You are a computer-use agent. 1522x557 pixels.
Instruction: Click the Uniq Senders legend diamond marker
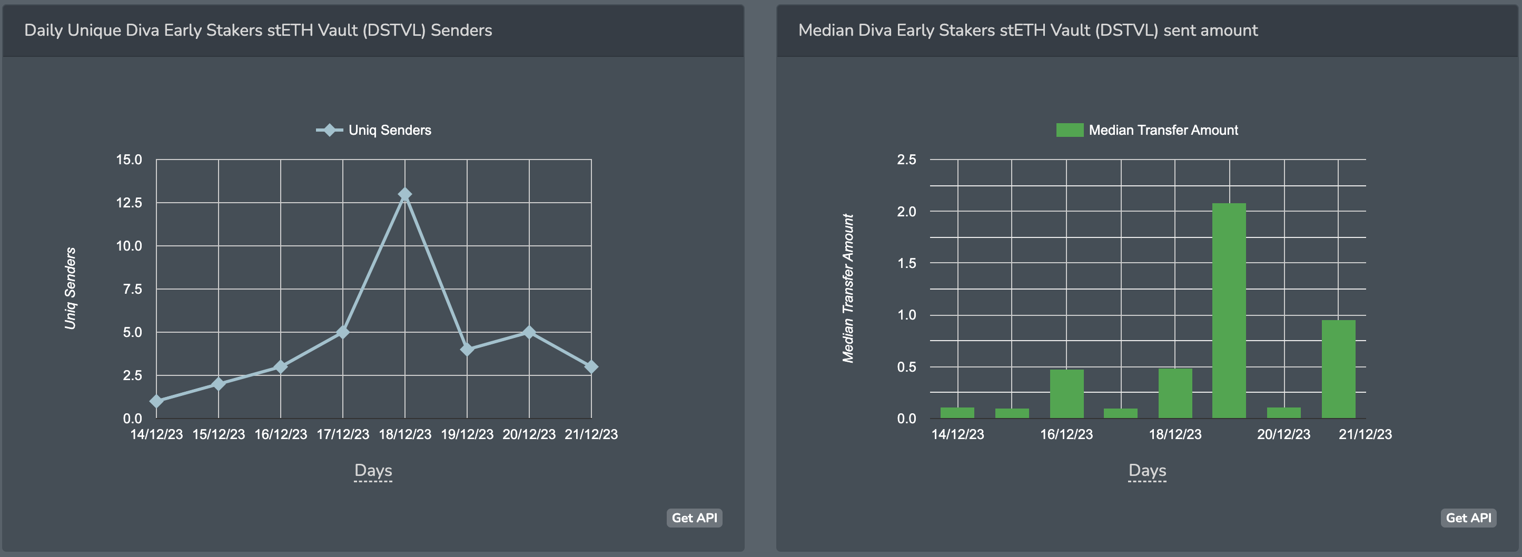tap(330, 130)
